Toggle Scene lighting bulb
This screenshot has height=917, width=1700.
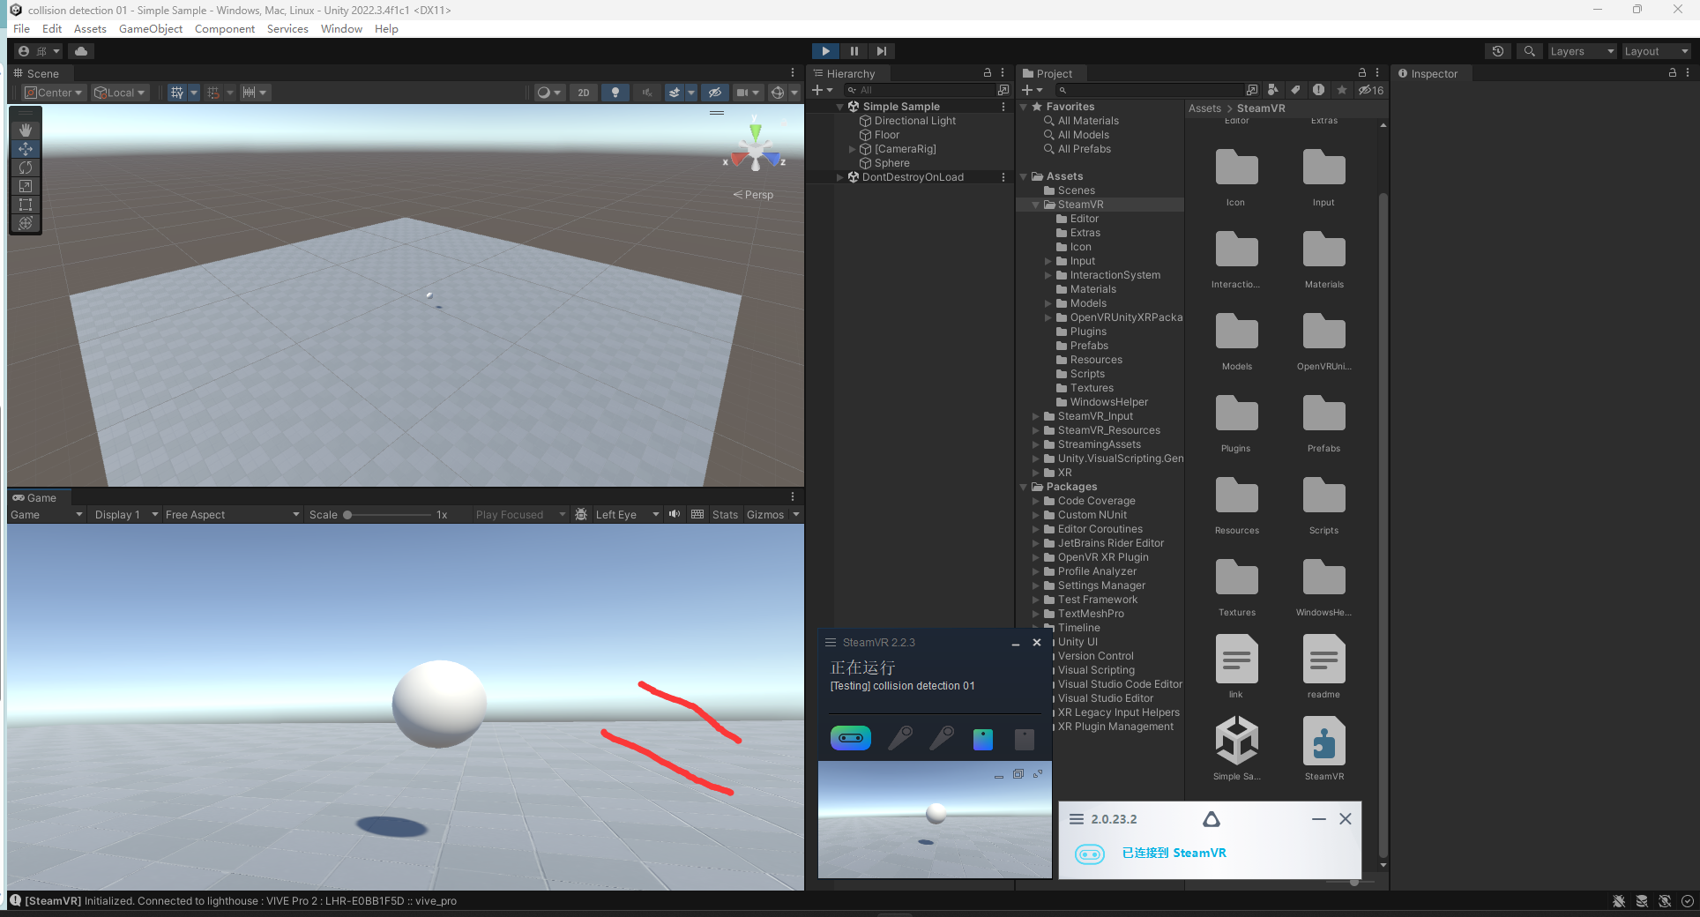point(615,93)
